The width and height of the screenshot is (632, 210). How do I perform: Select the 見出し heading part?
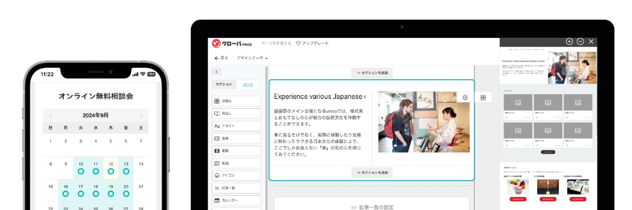pos(236,113)
